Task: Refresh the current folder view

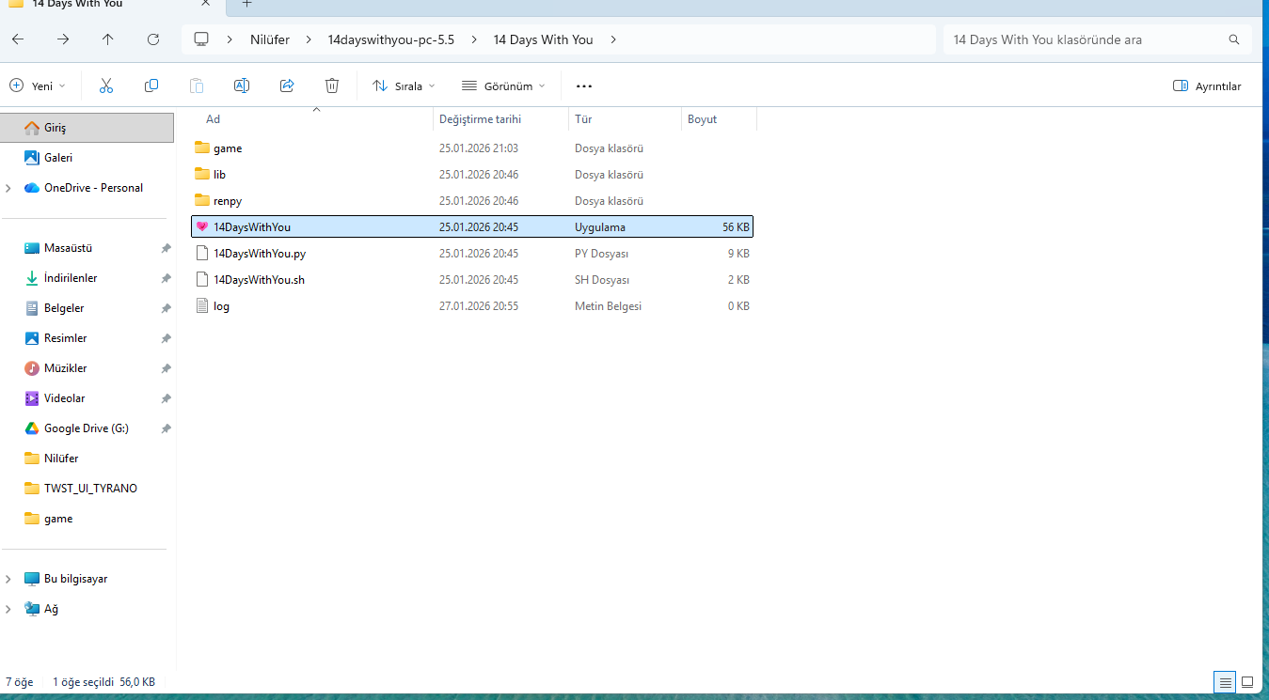Action: 153,39
